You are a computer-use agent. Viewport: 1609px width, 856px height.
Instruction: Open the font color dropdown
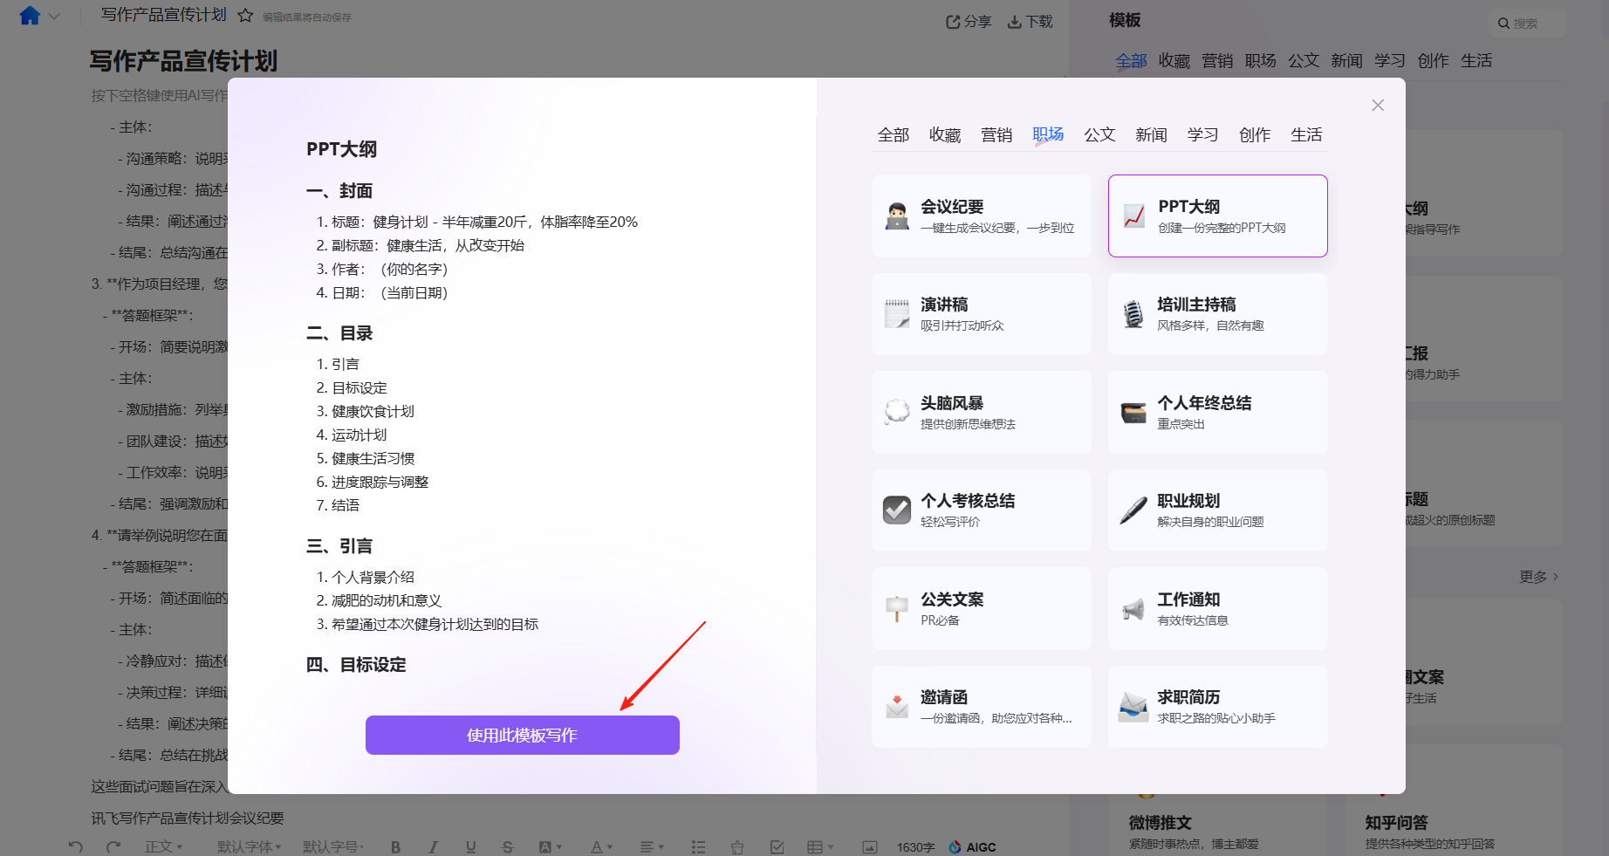click(x=601, y=846)
